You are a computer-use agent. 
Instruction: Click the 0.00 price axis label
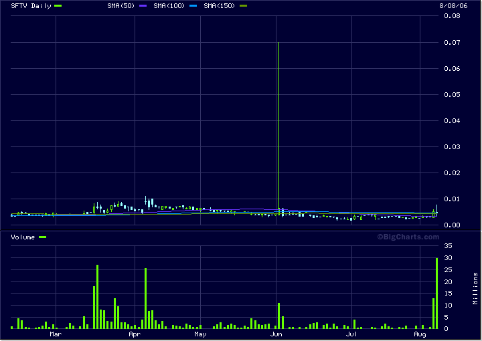452,225
